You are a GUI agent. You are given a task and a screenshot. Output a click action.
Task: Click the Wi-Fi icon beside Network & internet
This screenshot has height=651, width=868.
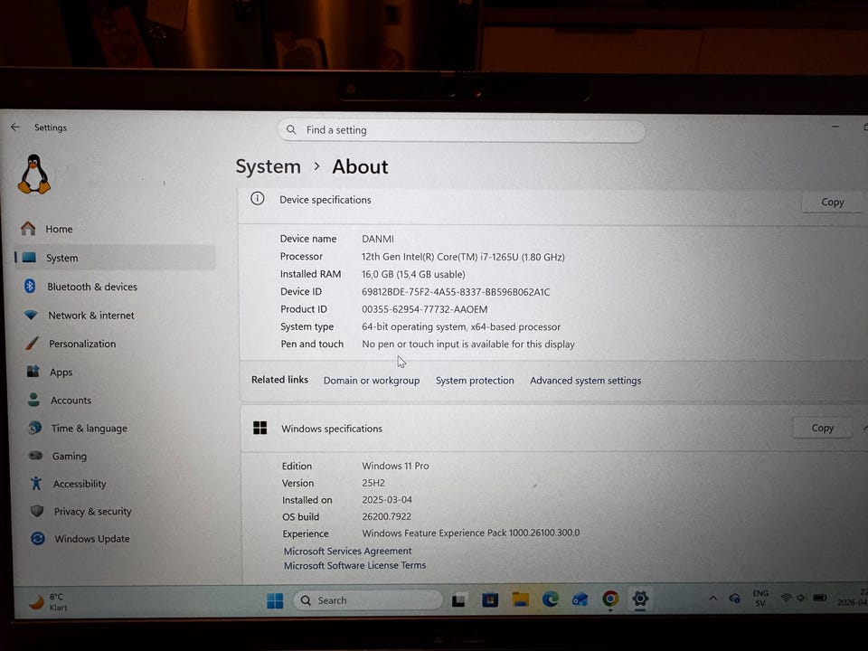tap(31, 315)
